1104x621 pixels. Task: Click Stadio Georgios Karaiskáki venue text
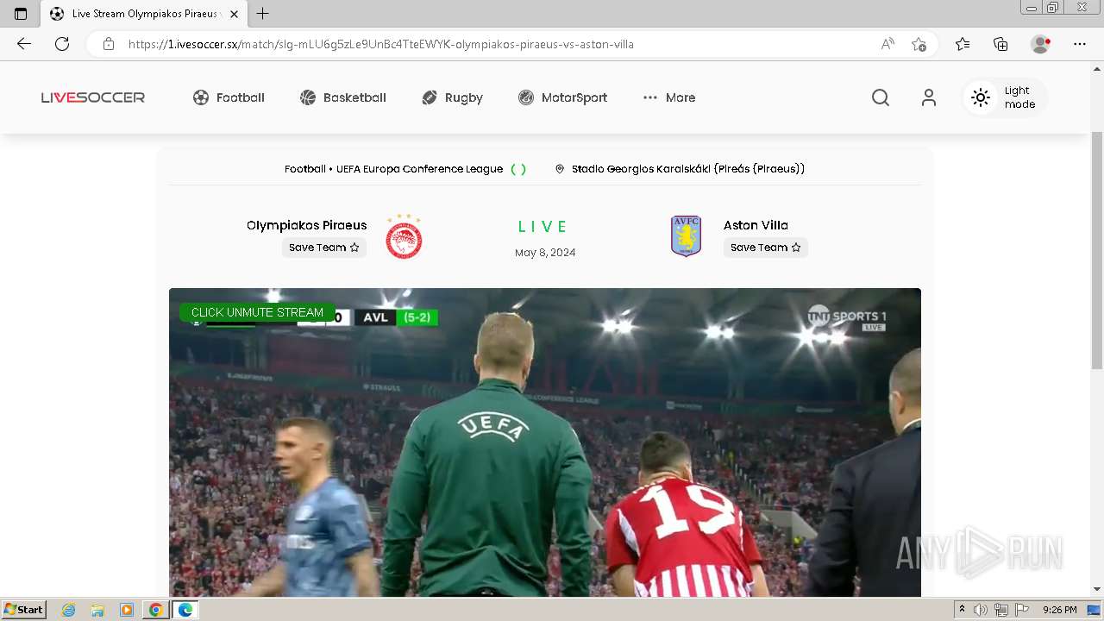click(688, 169)
